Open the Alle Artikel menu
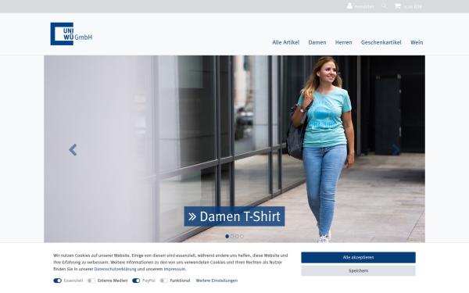The height and width of the screenshot is (293, 469). point(285,42)
